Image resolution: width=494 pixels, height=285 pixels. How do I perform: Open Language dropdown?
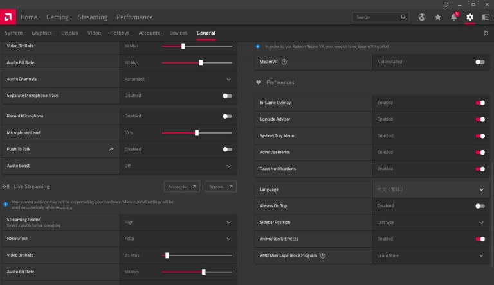(x=431, y=189)
